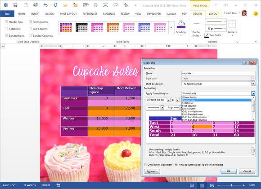Viewport: 261px width, 189px height.
Task: Choose Header row from the formatting list
Action: [216, 100]
